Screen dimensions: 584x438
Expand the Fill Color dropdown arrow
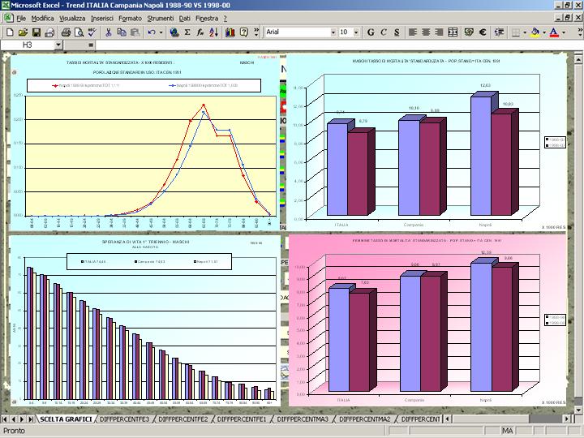[x=544, y=32]
